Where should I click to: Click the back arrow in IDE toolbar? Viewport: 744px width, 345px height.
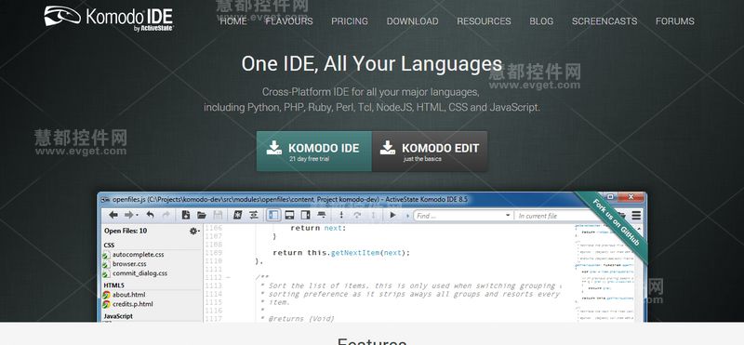point(113,215)
